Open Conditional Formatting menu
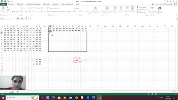The image size is (178, 100). pyautogui.click(x=95, y=10)
